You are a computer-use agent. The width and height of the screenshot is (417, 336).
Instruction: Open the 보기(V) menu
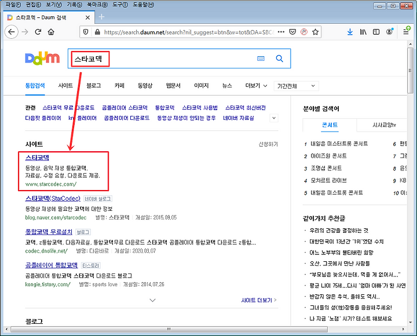[54, 5]
